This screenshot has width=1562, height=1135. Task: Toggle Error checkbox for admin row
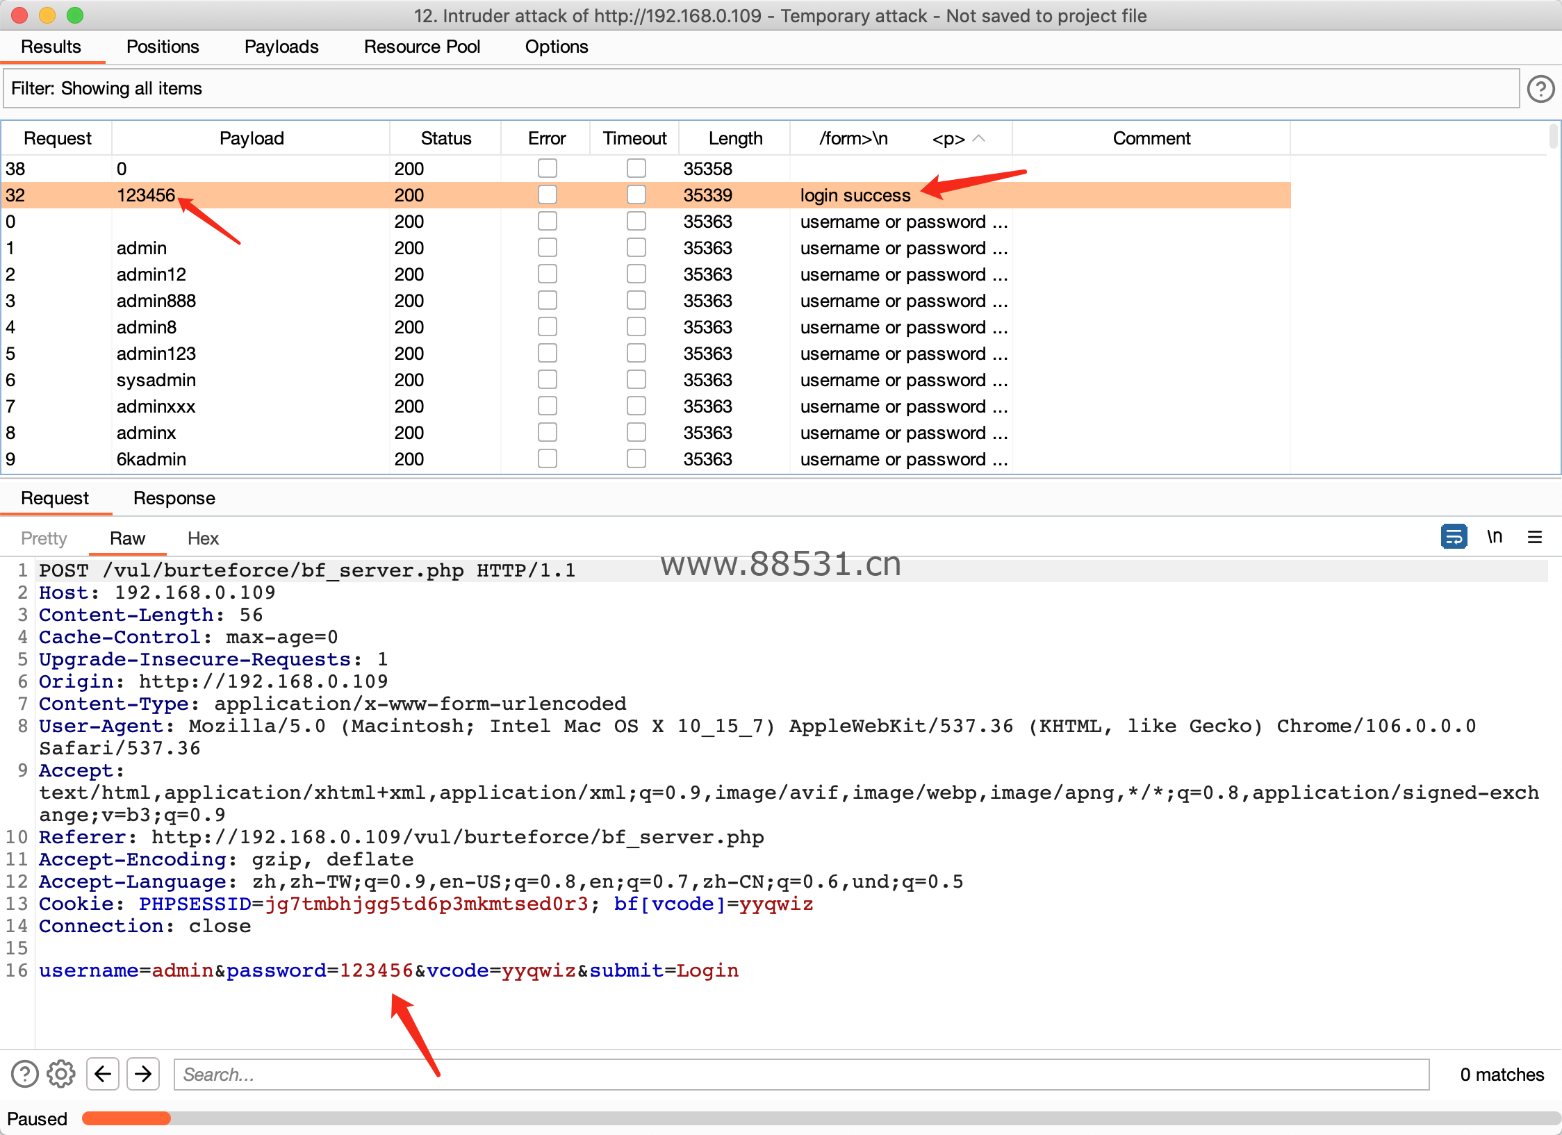tap(548, 247)
